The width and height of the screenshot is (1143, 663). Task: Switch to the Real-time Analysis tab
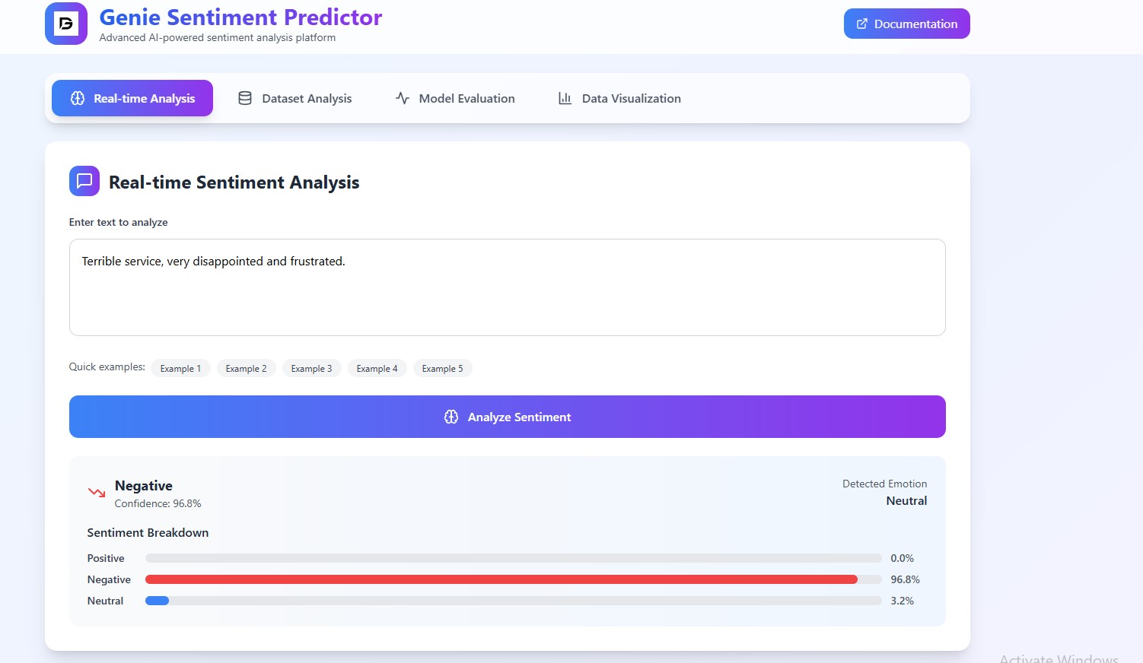pos(132,98)
